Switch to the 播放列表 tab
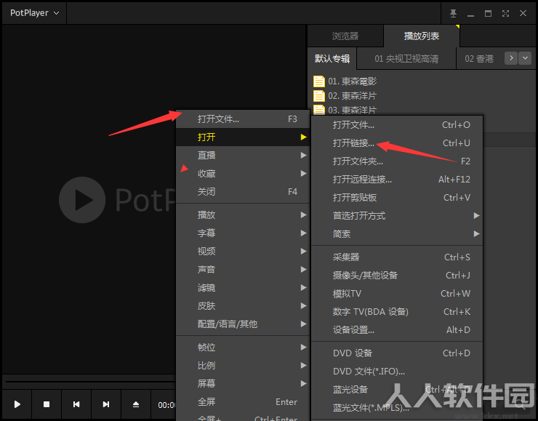Viewport: 538px width, 421px height. [422, 36]
